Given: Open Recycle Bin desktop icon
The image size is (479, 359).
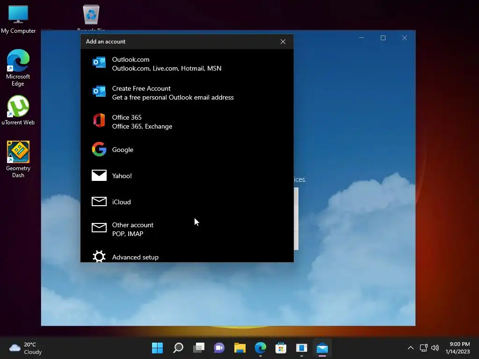Looking at the screenshot, I should (x=91, y=18).
